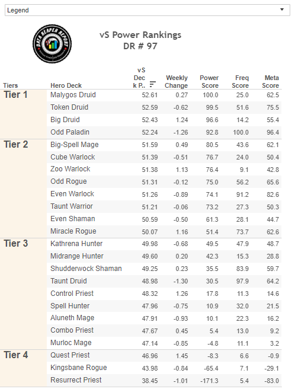
Task: Select the Power Score column header
Action: (x=210, y=82)
